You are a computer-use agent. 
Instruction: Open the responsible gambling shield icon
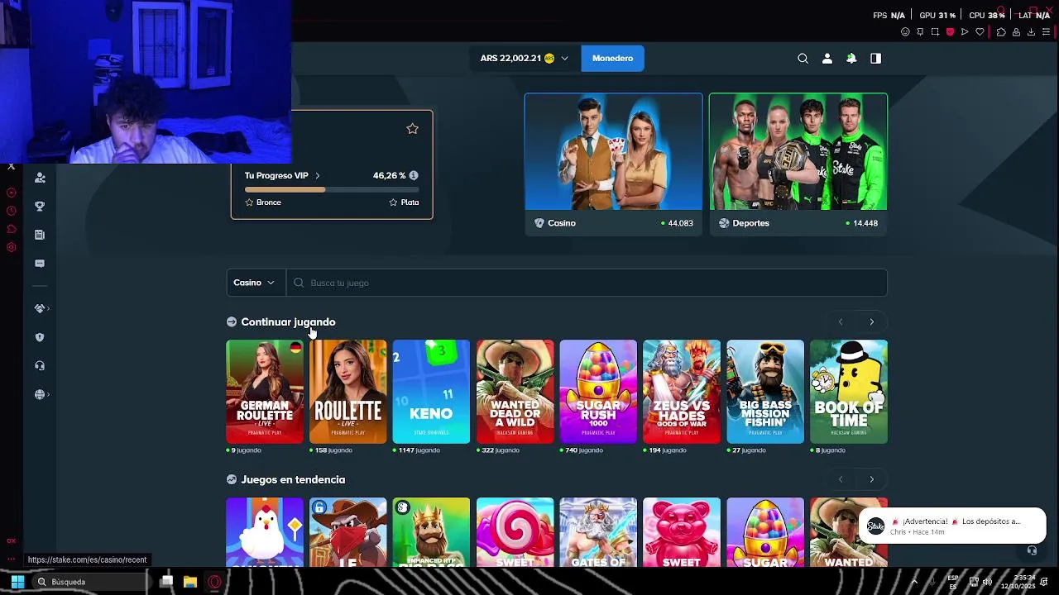tap(40, 337)
